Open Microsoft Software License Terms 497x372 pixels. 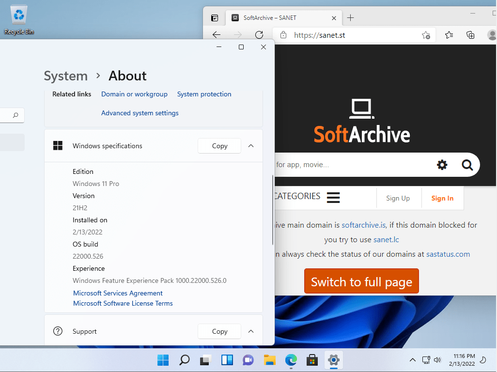(x=123, y=303)
